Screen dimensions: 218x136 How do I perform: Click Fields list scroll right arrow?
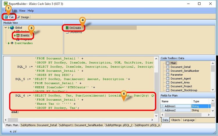pos(208,115)
